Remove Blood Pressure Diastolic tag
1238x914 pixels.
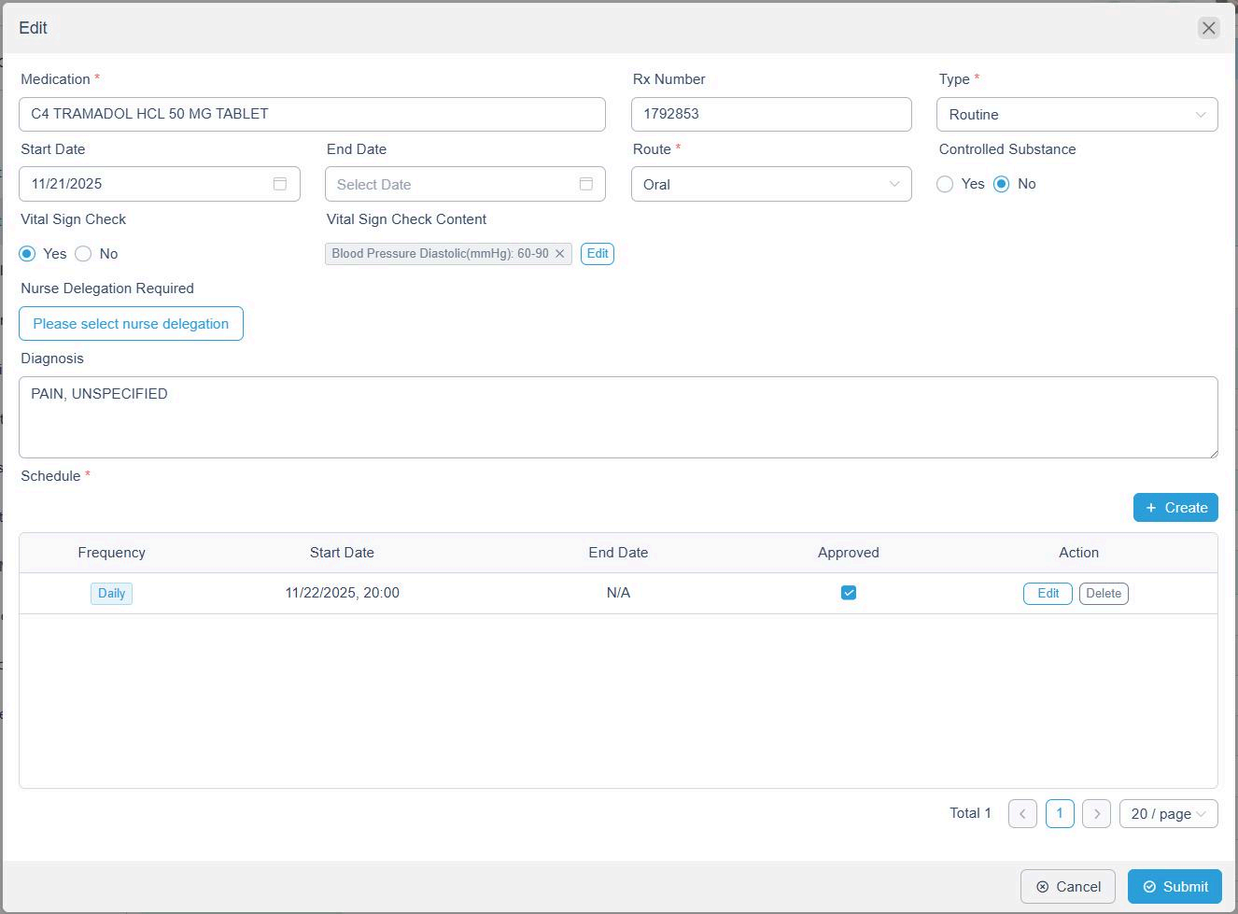pyautogui.click(x=560, y=254)
